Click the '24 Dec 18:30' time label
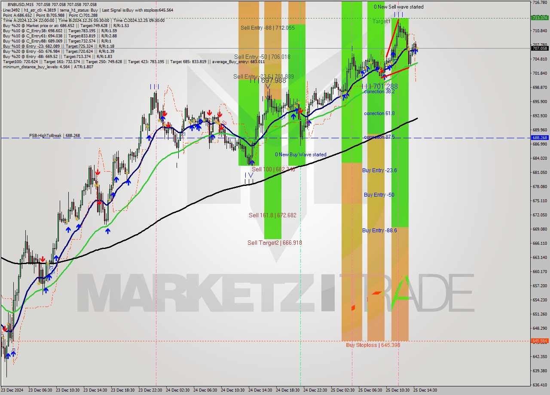Viewport: 550px width, 395px height. 287,390
